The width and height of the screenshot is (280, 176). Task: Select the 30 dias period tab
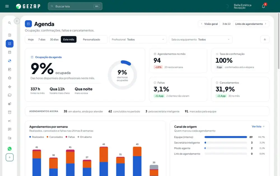coord(54,39)
